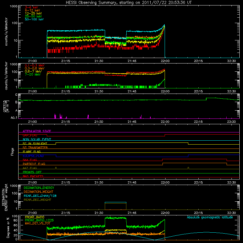Select the BAD_PACKETS flag label
243x243 pixels.
tap(33, 176)
